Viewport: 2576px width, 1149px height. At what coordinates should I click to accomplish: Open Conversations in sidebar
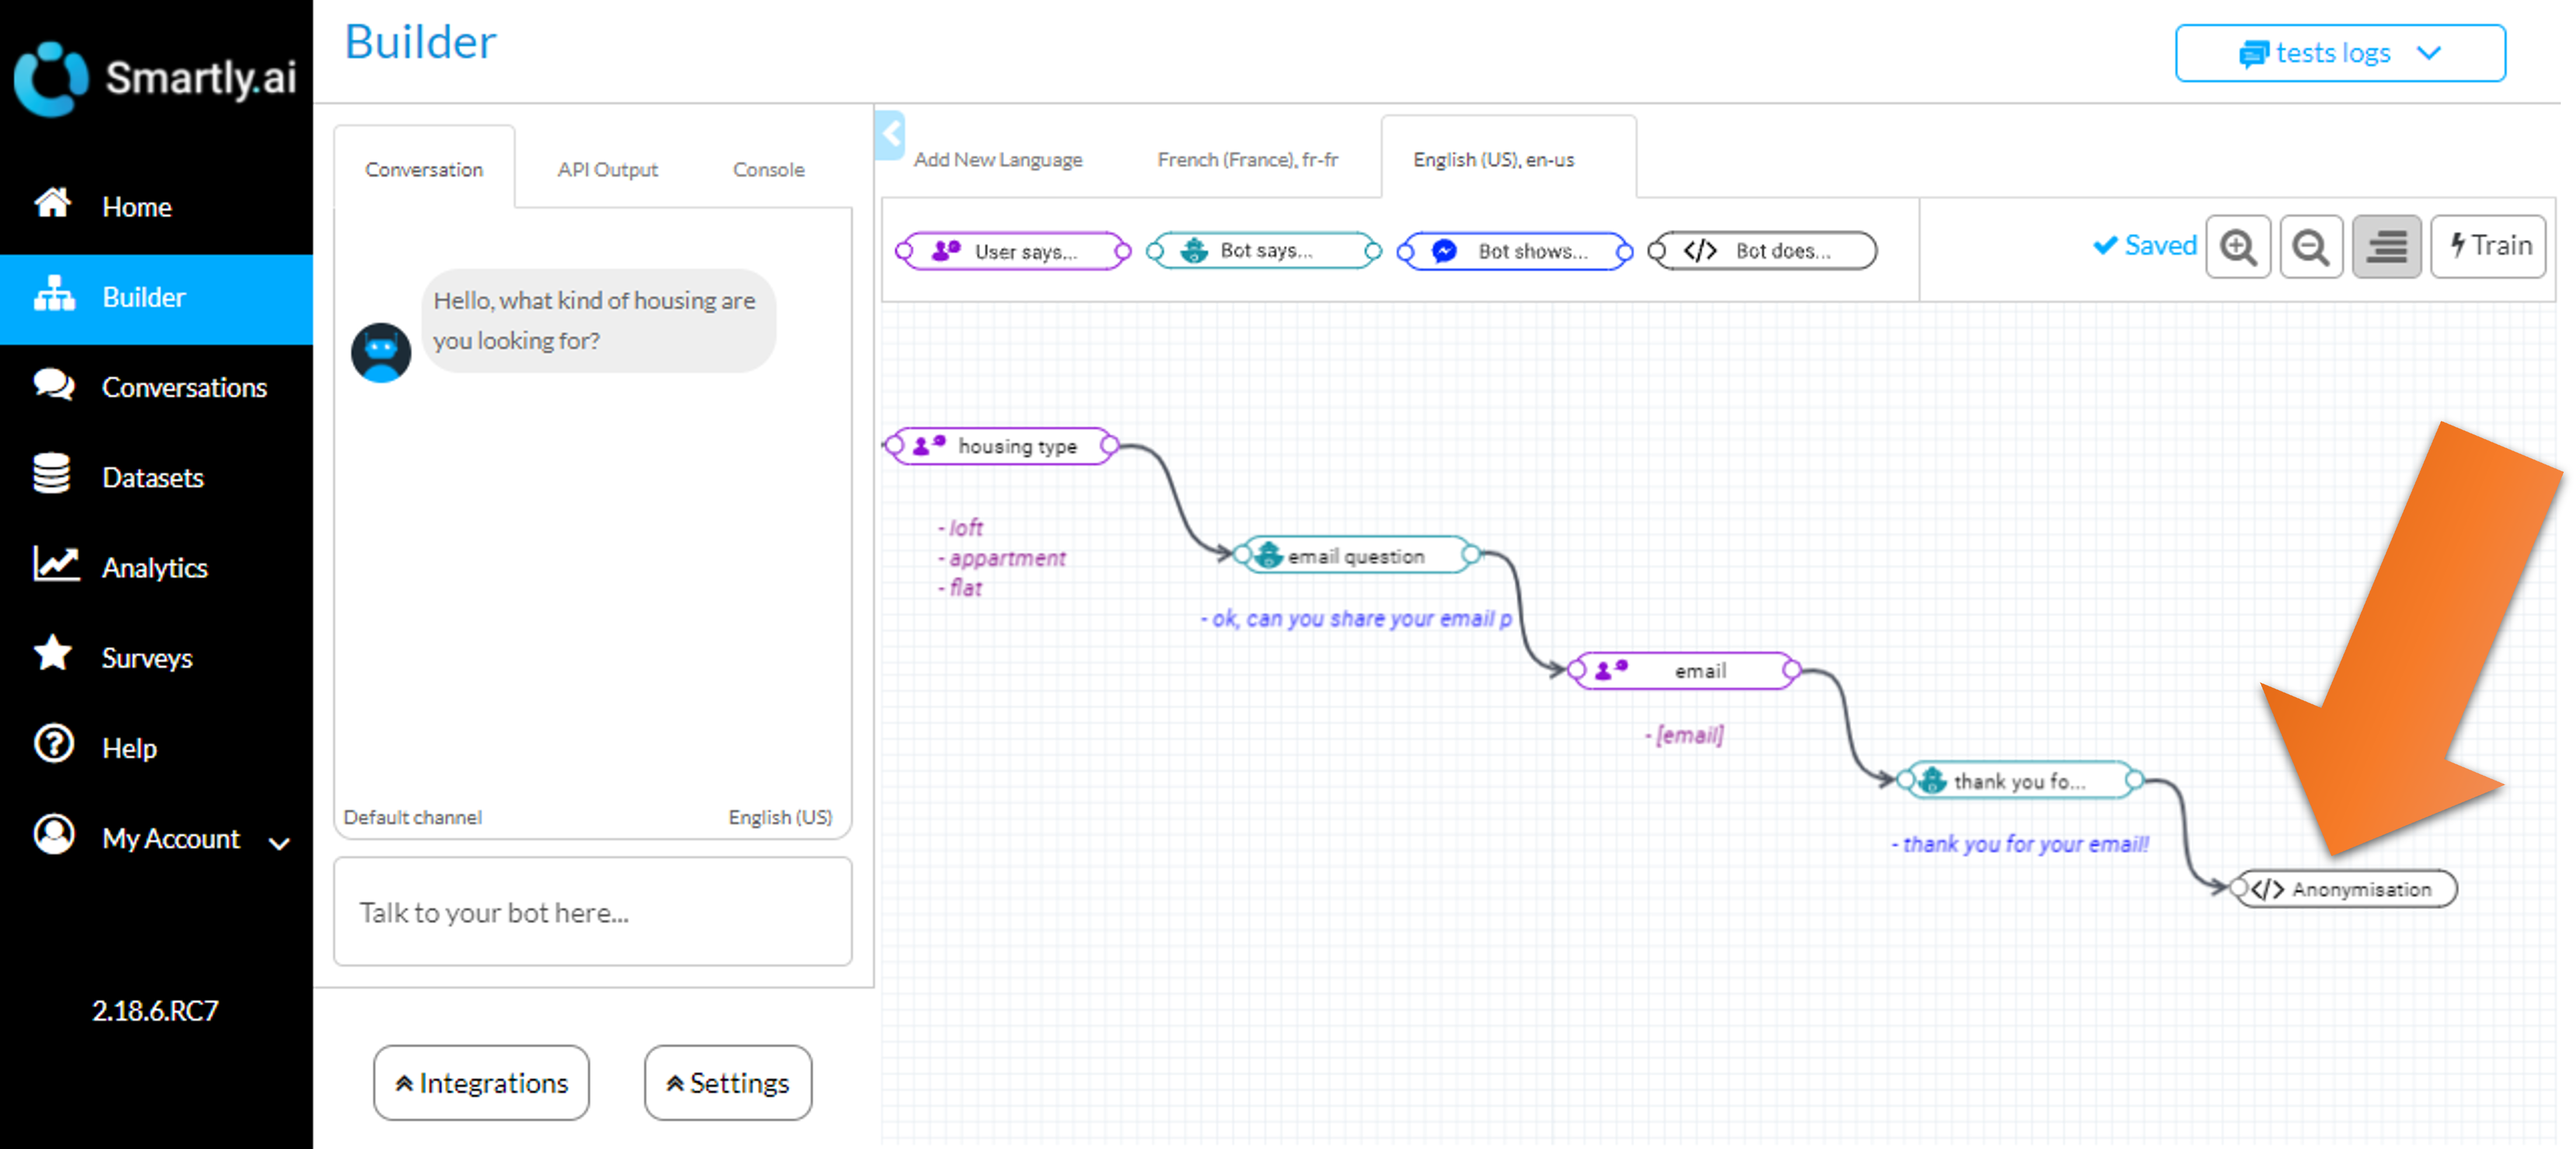pyautogui.click(x=184, y=387)
